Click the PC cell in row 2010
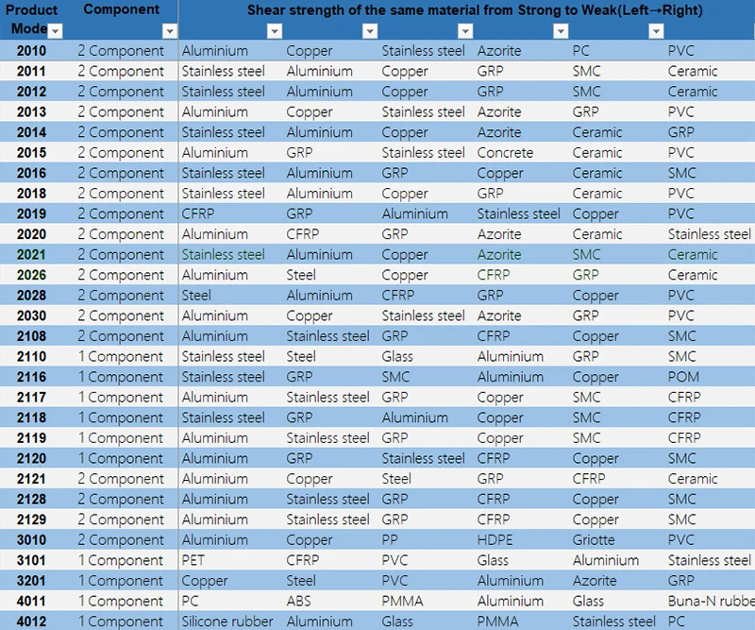 click(580, 51)
